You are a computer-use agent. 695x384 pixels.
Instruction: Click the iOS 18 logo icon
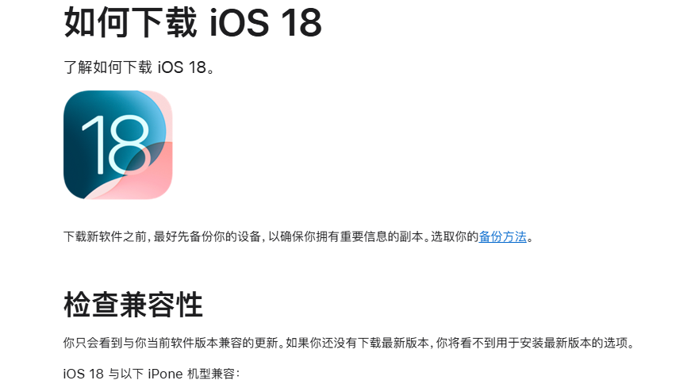tap(118, 145)
